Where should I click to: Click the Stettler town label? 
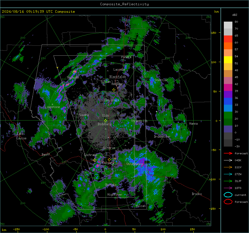(161, 80)
